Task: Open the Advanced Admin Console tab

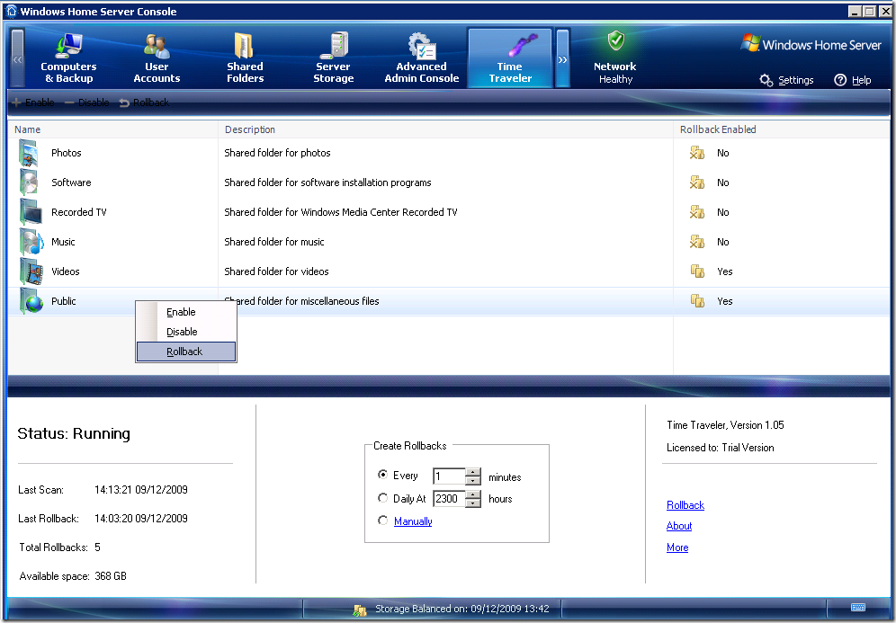Action: (x=422, y=58)
